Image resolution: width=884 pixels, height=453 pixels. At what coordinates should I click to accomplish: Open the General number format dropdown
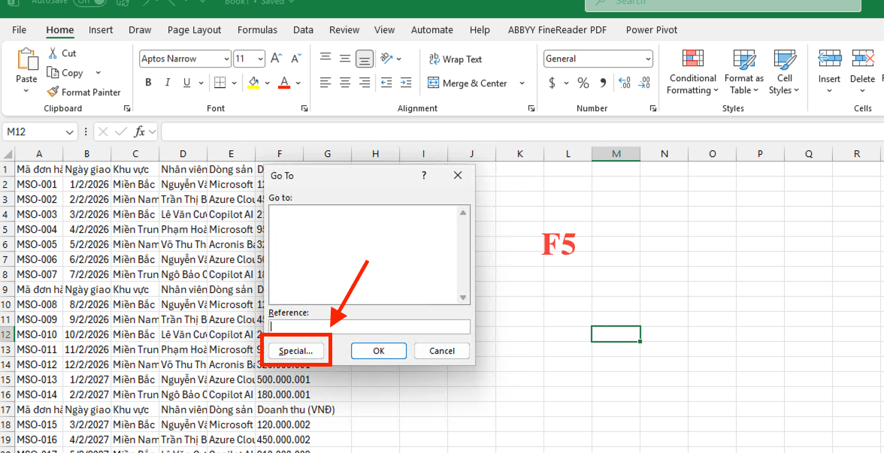click(648, 59)
